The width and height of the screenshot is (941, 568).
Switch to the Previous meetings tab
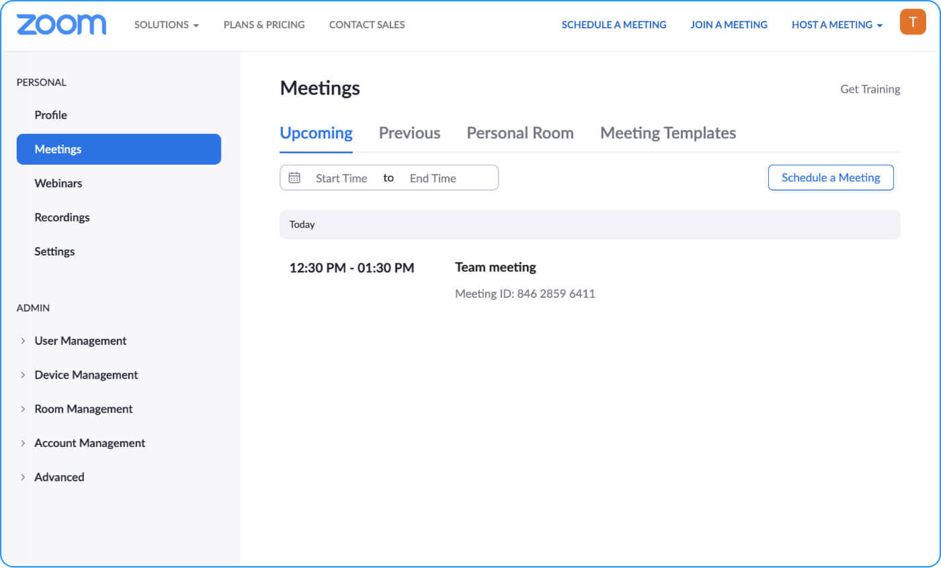pos(409,133)
